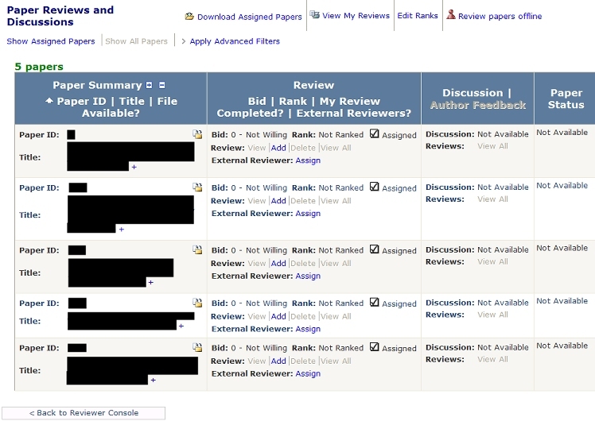Click the Review papers offline icon
This screenshot has width=595, height=421.
point(451,15)
